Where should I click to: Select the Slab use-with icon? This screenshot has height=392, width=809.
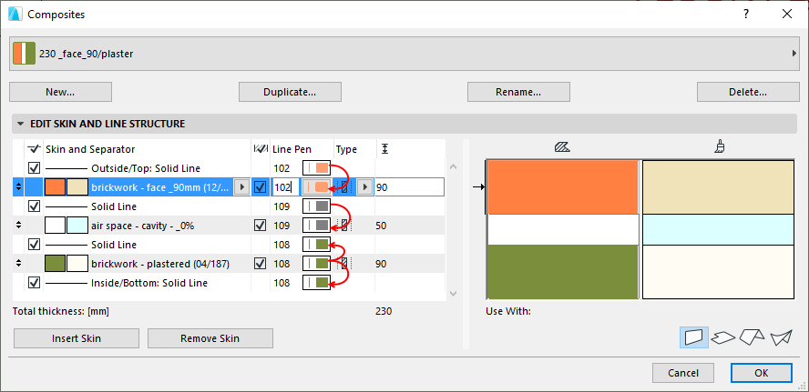(723, 337)
